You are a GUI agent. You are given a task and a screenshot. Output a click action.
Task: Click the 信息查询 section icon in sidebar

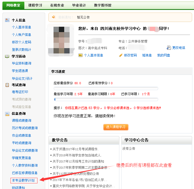coord(7,114)
